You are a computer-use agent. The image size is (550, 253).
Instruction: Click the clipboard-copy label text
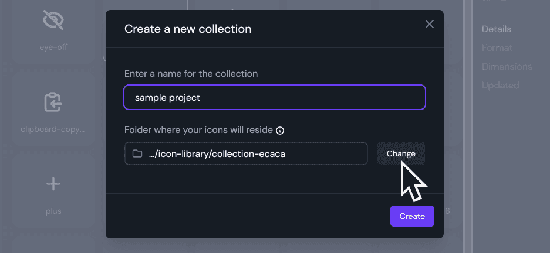coord(53,129)
